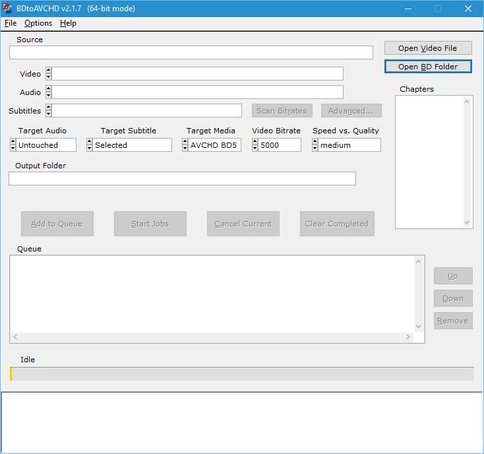Increase Video Bitrate with up arrow
Screen dimensions: 484x454
click(255, 141)
